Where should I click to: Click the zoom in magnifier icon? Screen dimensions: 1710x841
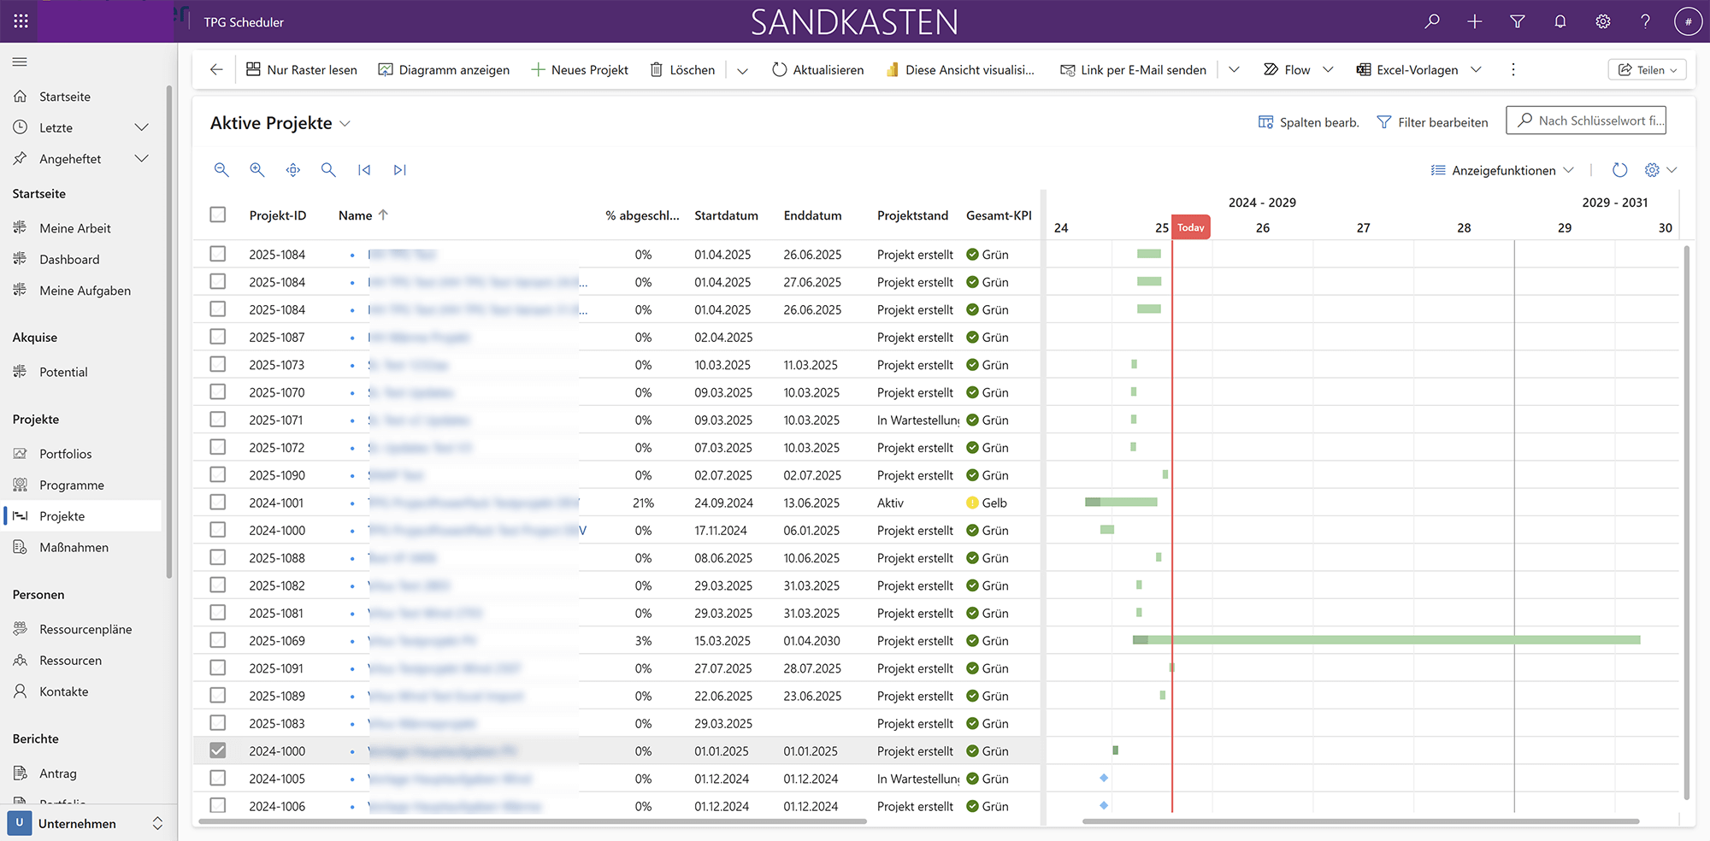(256, 170)
